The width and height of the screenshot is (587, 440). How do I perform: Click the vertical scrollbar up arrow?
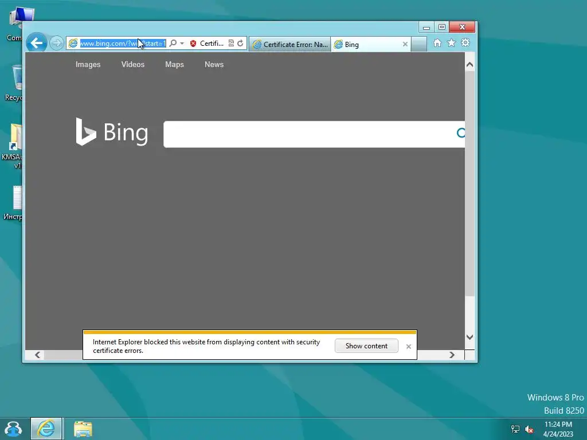click(x=470, y=65)
